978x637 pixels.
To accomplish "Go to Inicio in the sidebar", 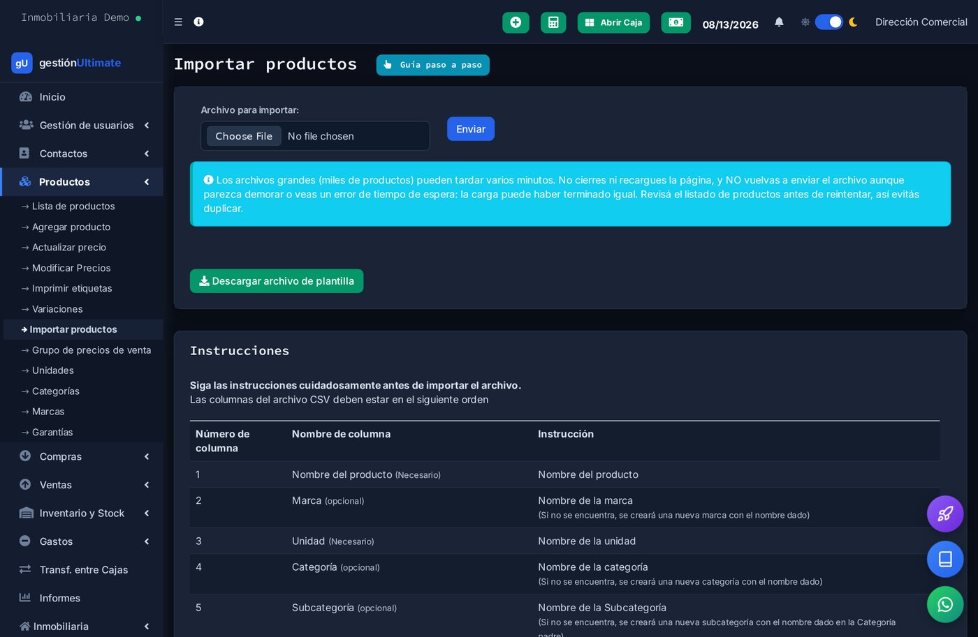I will click(x=82, y=97).
